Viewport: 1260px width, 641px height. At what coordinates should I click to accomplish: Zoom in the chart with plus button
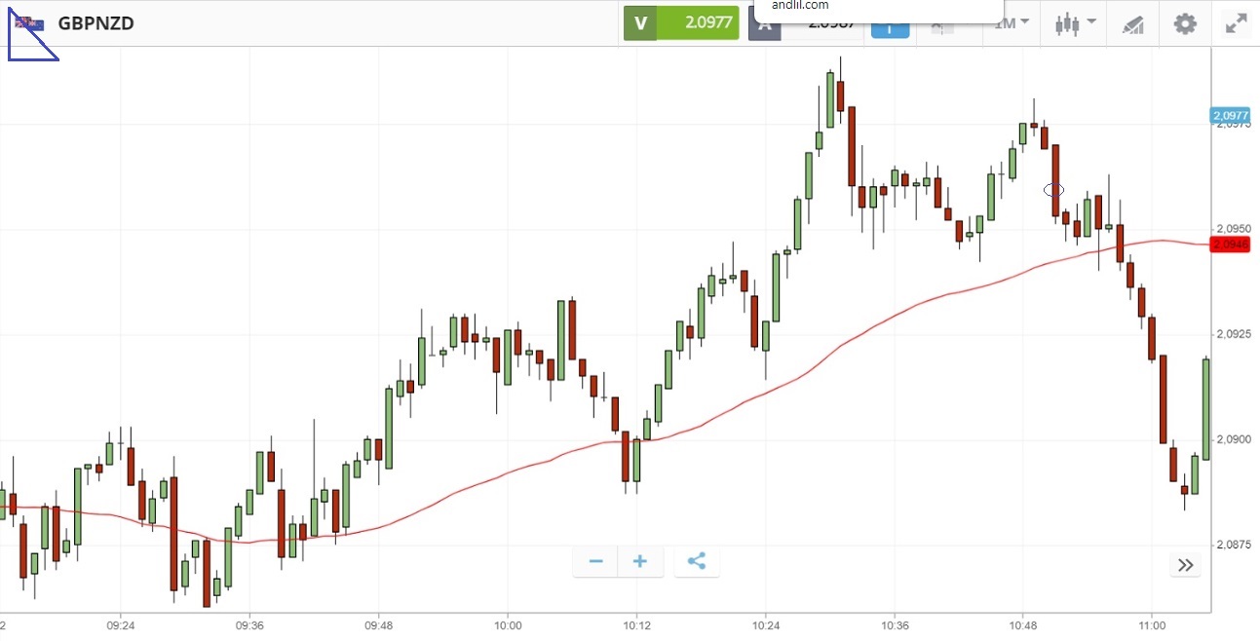coord(640,561)
